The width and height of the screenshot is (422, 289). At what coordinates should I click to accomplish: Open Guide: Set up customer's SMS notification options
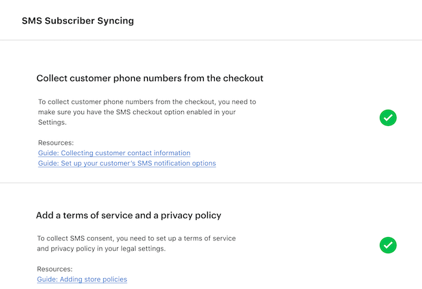[x=127, y=164]
